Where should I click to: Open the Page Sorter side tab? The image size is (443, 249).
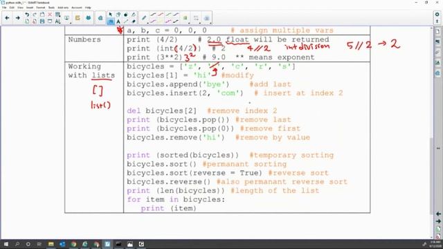tap(437, 31)
